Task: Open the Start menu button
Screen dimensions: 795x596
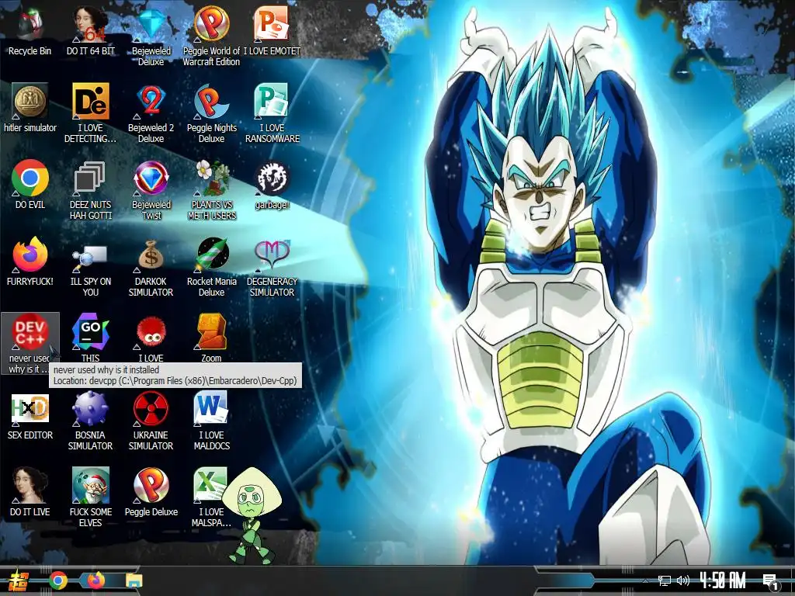Action: (x=19, y=580)
